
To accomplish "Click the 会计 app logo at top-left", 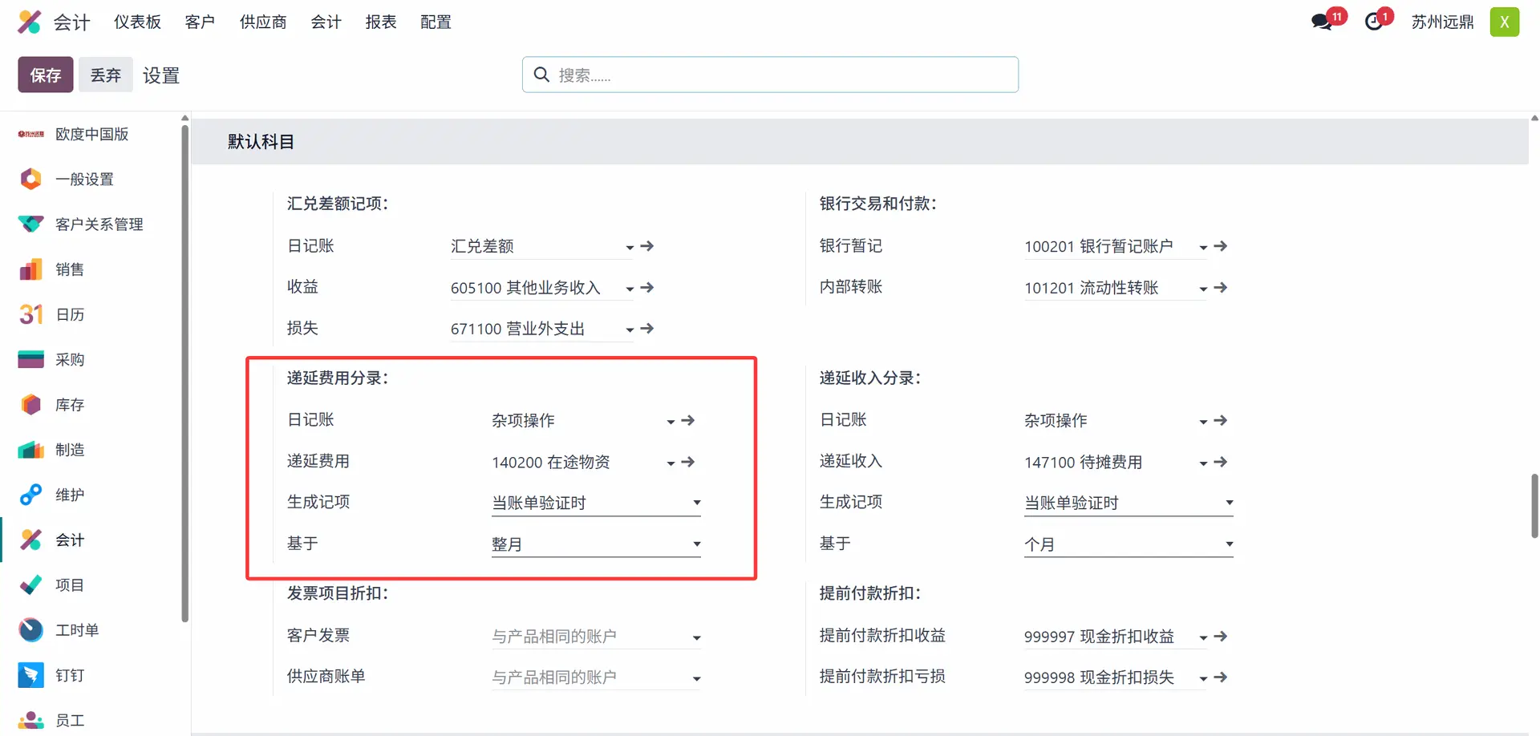I will 30,22.
